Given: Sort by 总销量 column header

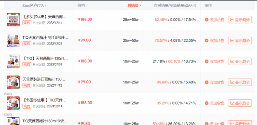Looking at the screenshot, I should (134, 5).
